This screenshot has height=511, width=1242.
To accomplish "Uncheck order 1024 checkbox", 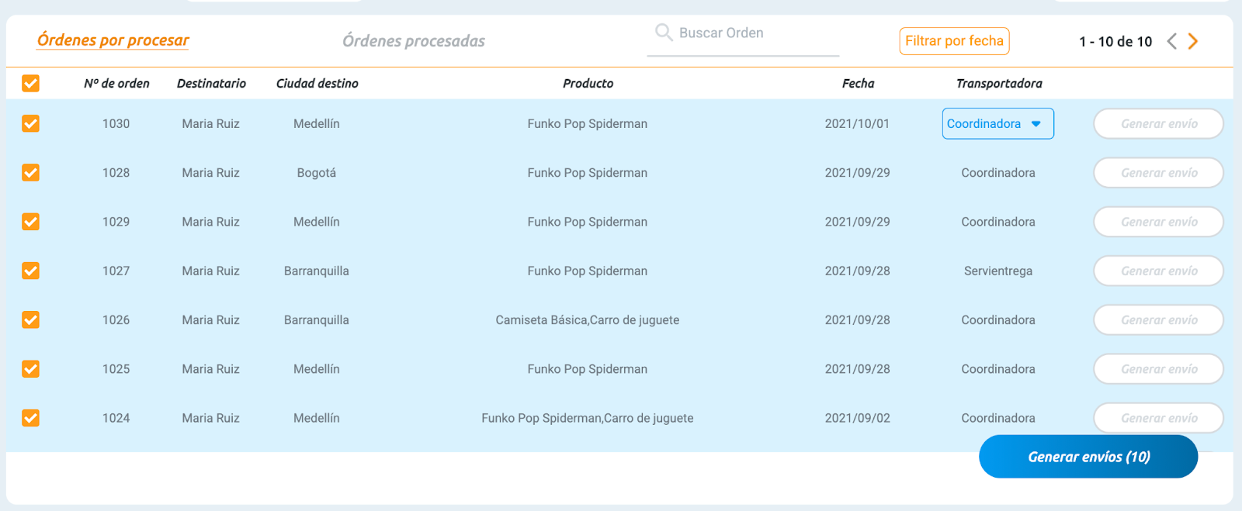I will pos(31,418).
